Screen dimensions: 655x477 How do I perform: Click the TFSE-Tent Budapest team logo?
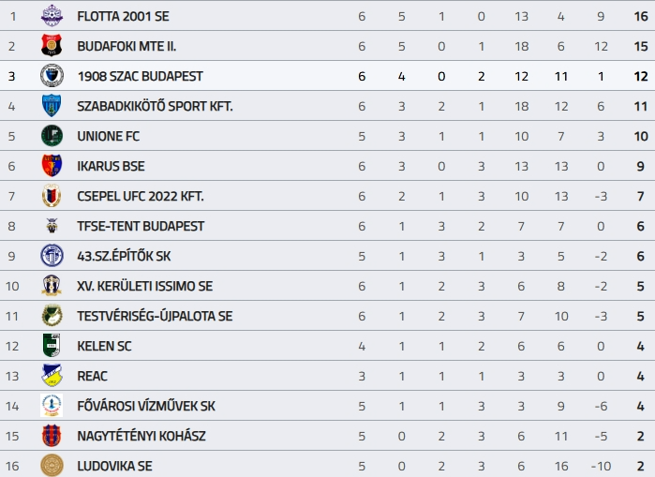coord(52,226)
